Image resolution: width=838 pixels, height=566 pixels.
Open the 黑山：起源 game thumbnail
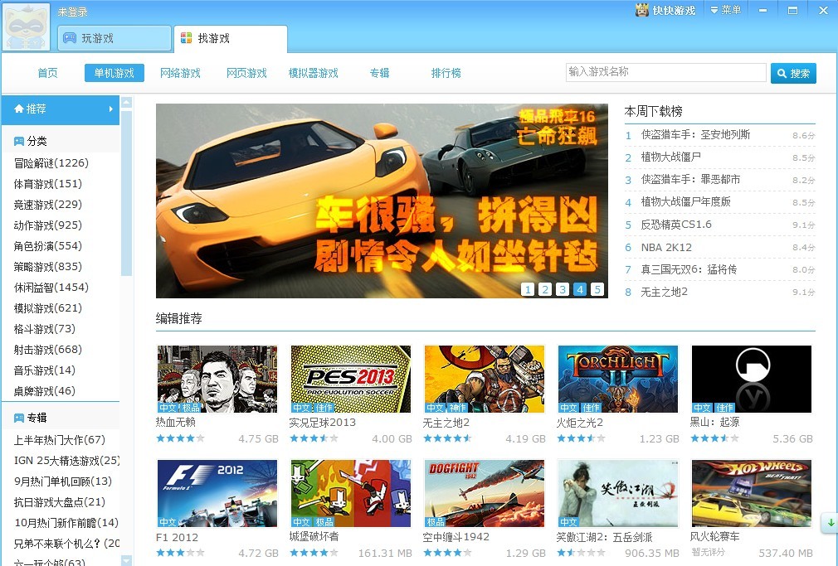coord(752,379)
